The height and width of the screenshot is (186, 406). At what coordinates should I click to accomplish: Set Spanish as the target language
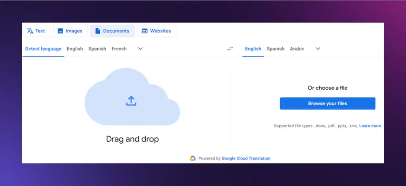[x=275, y=49]
